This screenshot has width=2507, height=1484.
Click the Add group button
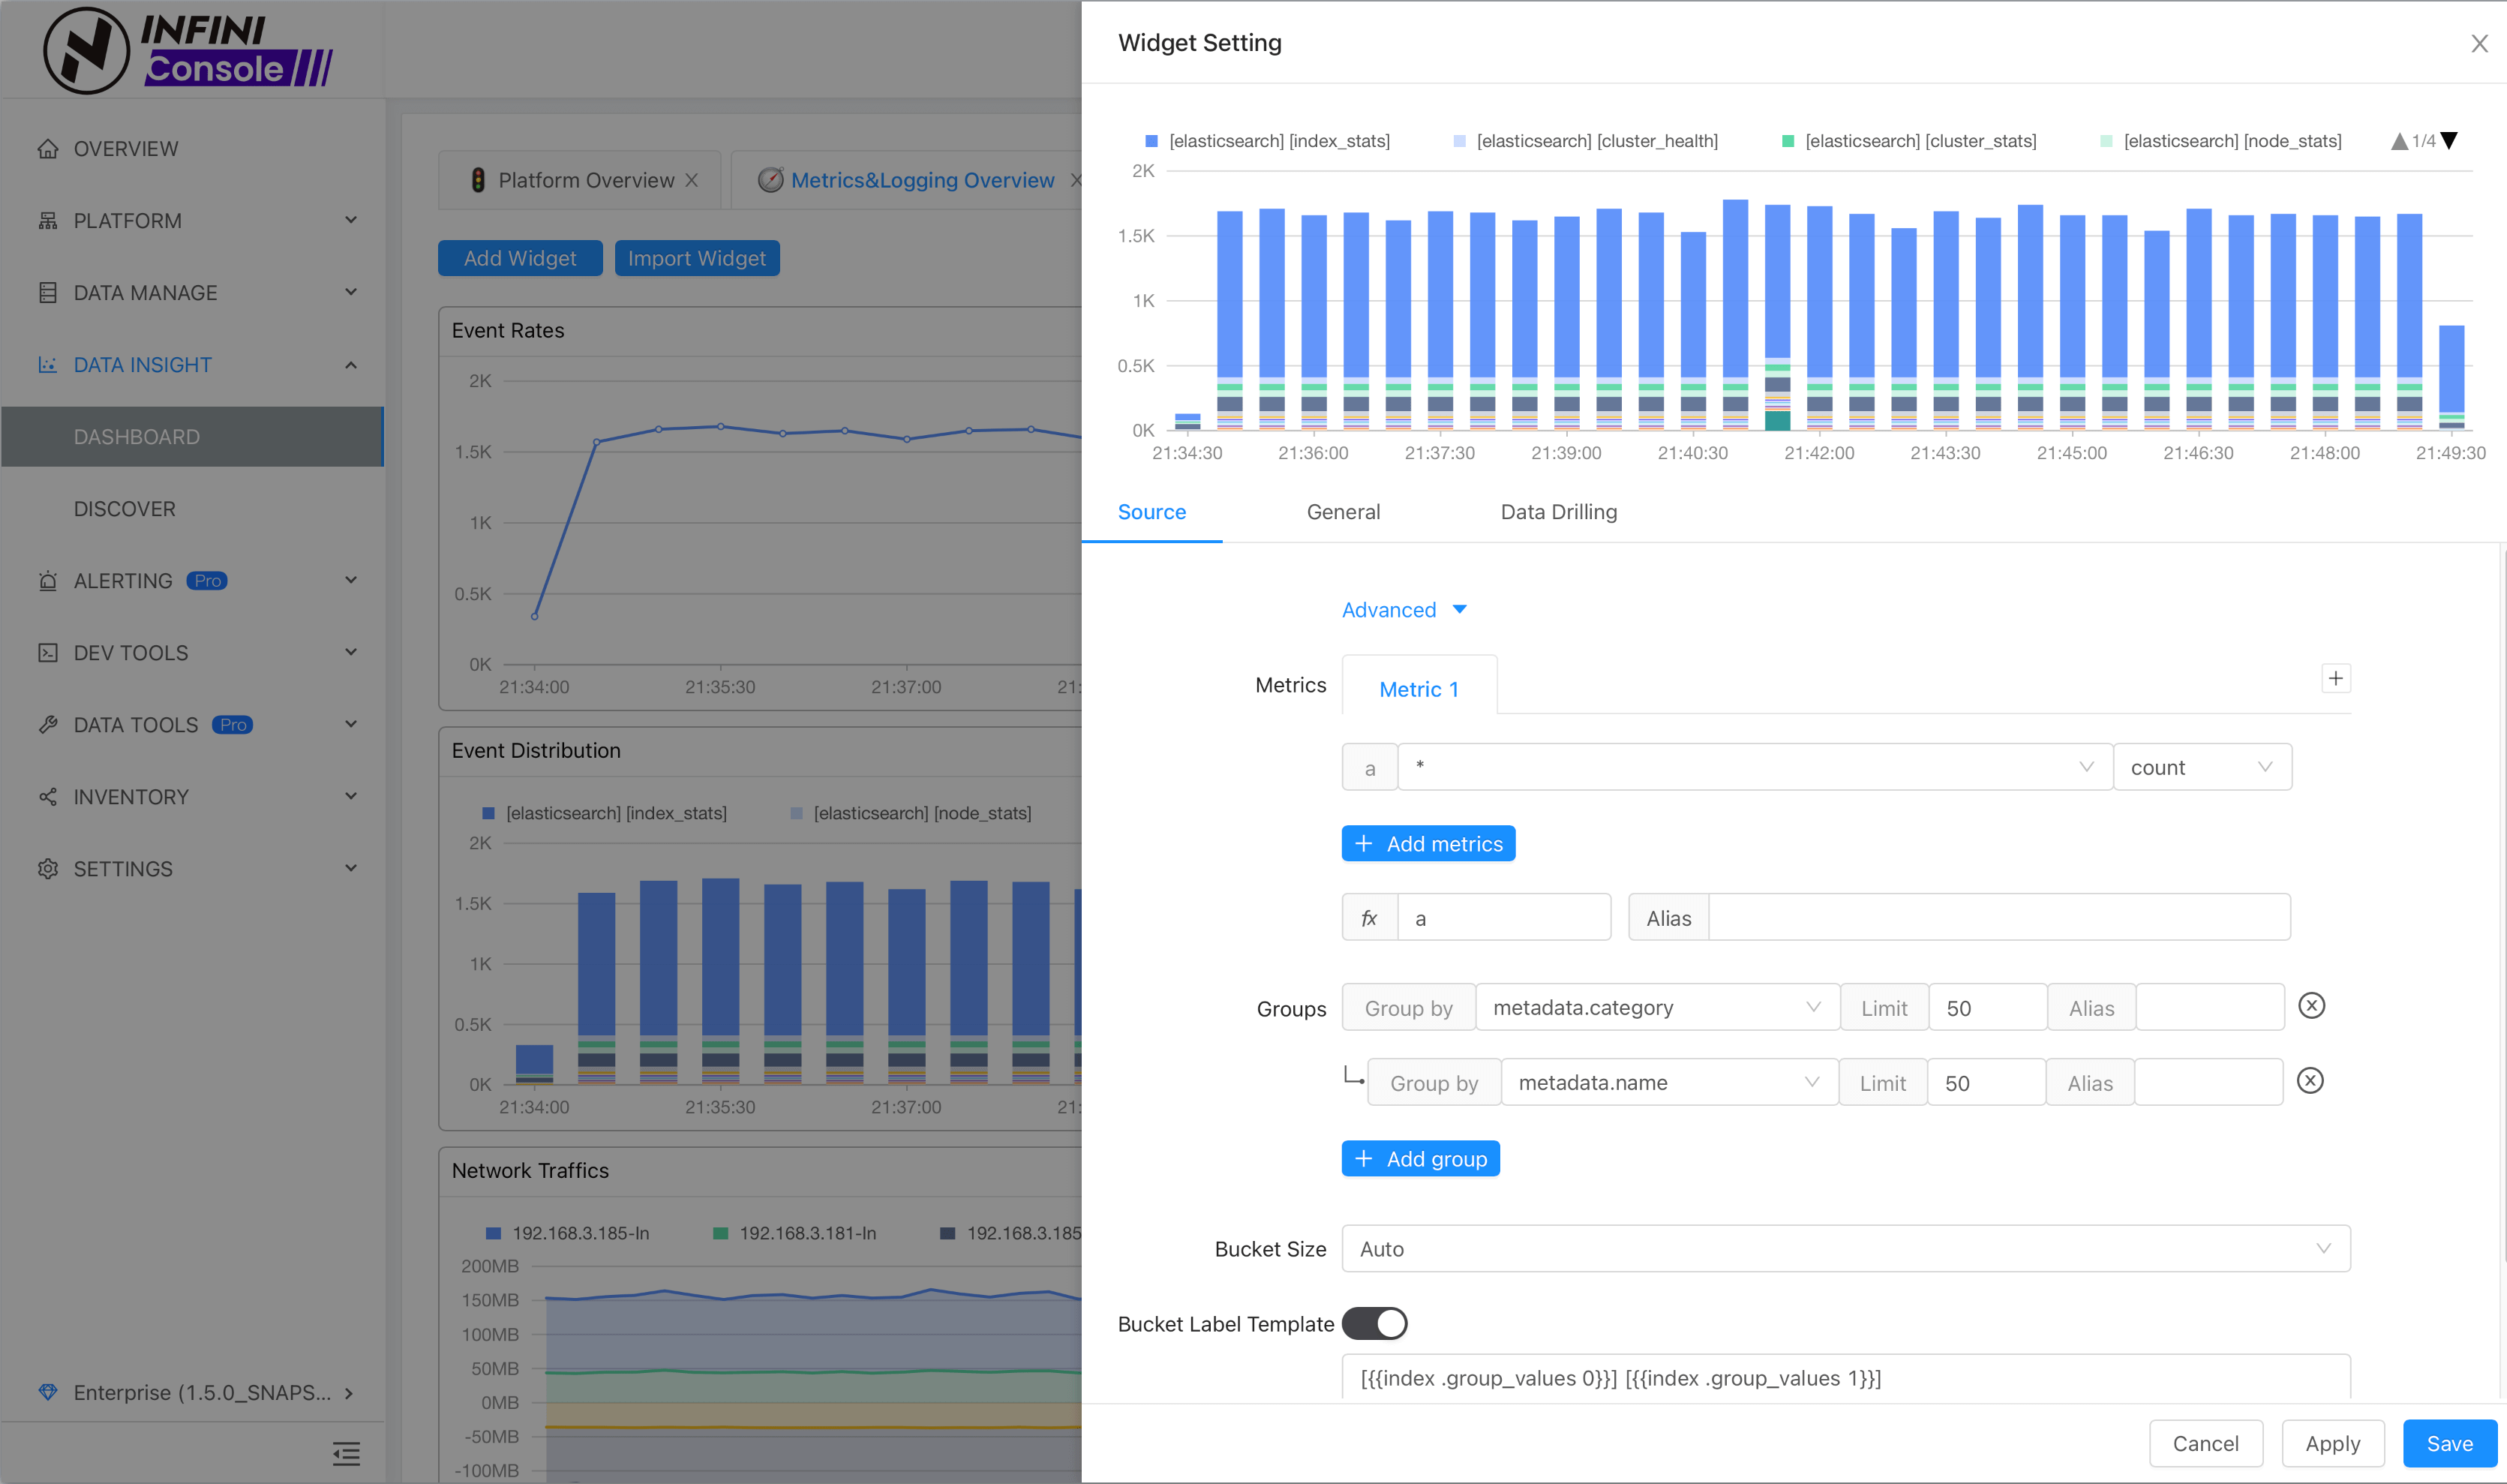(x=1419, y=1158)
